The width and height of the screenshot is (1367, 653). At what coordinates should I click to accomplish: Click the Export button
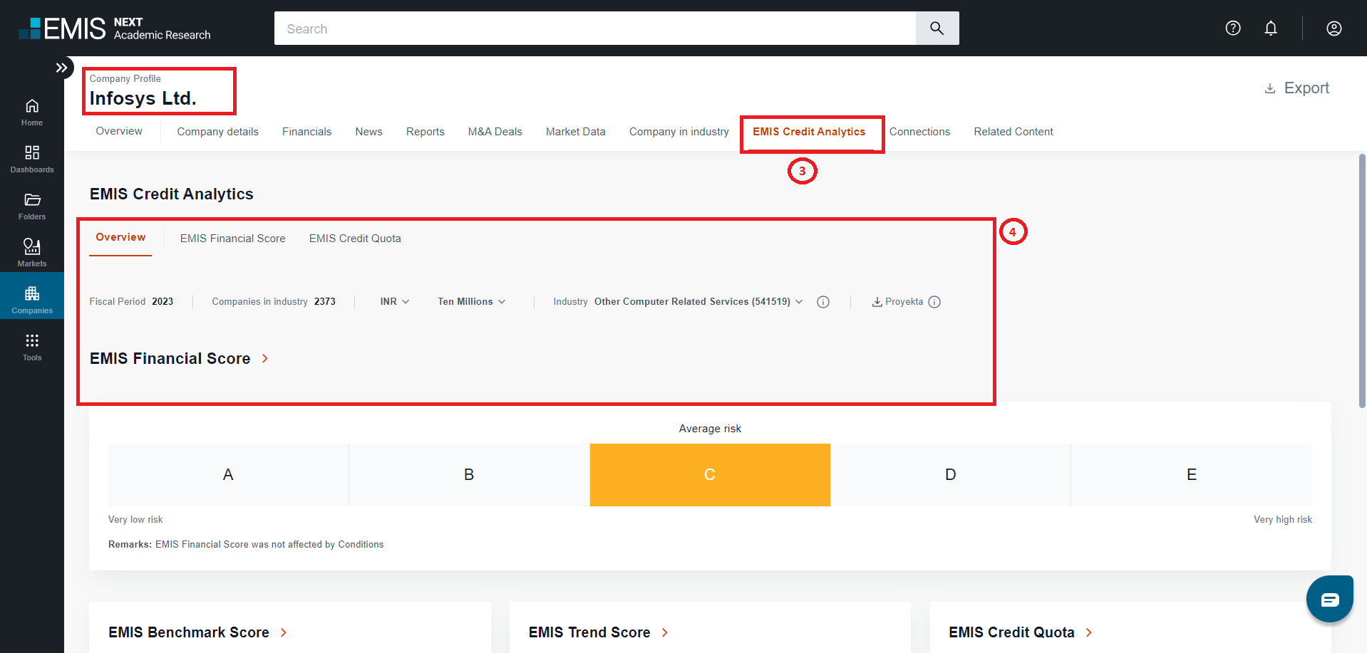pos(1296,88)
